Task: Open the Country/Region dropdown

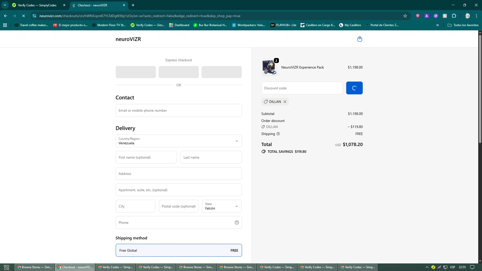Action: click(x=179, y=141)
